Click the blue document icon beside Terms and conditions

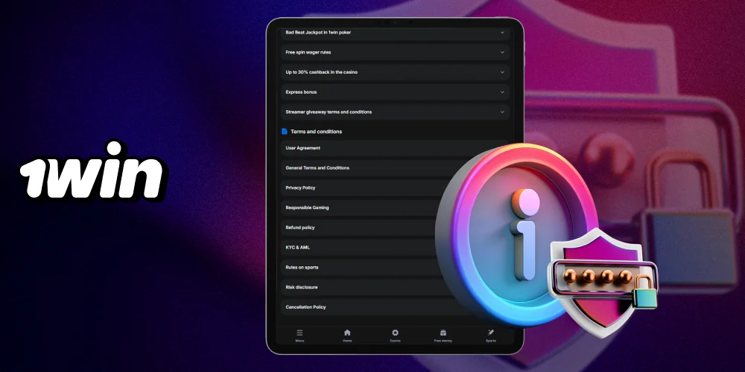coord(284,132)
